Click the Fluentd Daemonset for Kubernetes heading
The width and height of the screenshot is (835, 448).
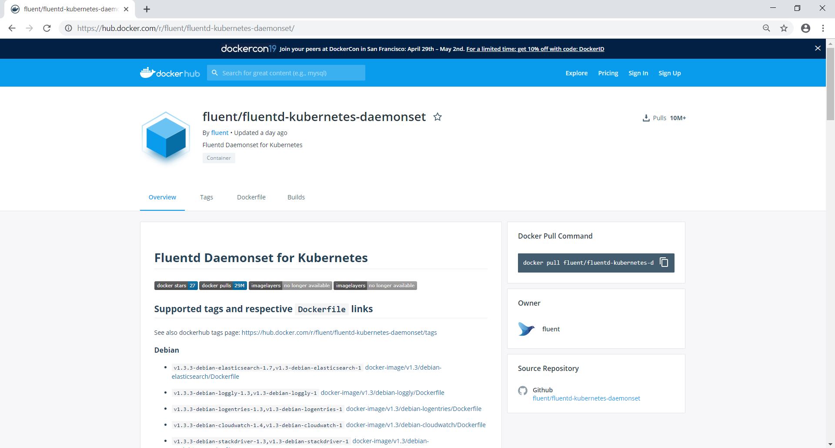(x=261, y=258)
